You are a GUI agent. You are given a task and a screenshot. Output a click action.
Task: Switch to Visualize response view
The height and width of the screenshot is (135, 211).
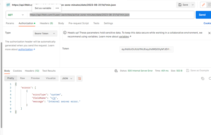[x=51, y=78]
